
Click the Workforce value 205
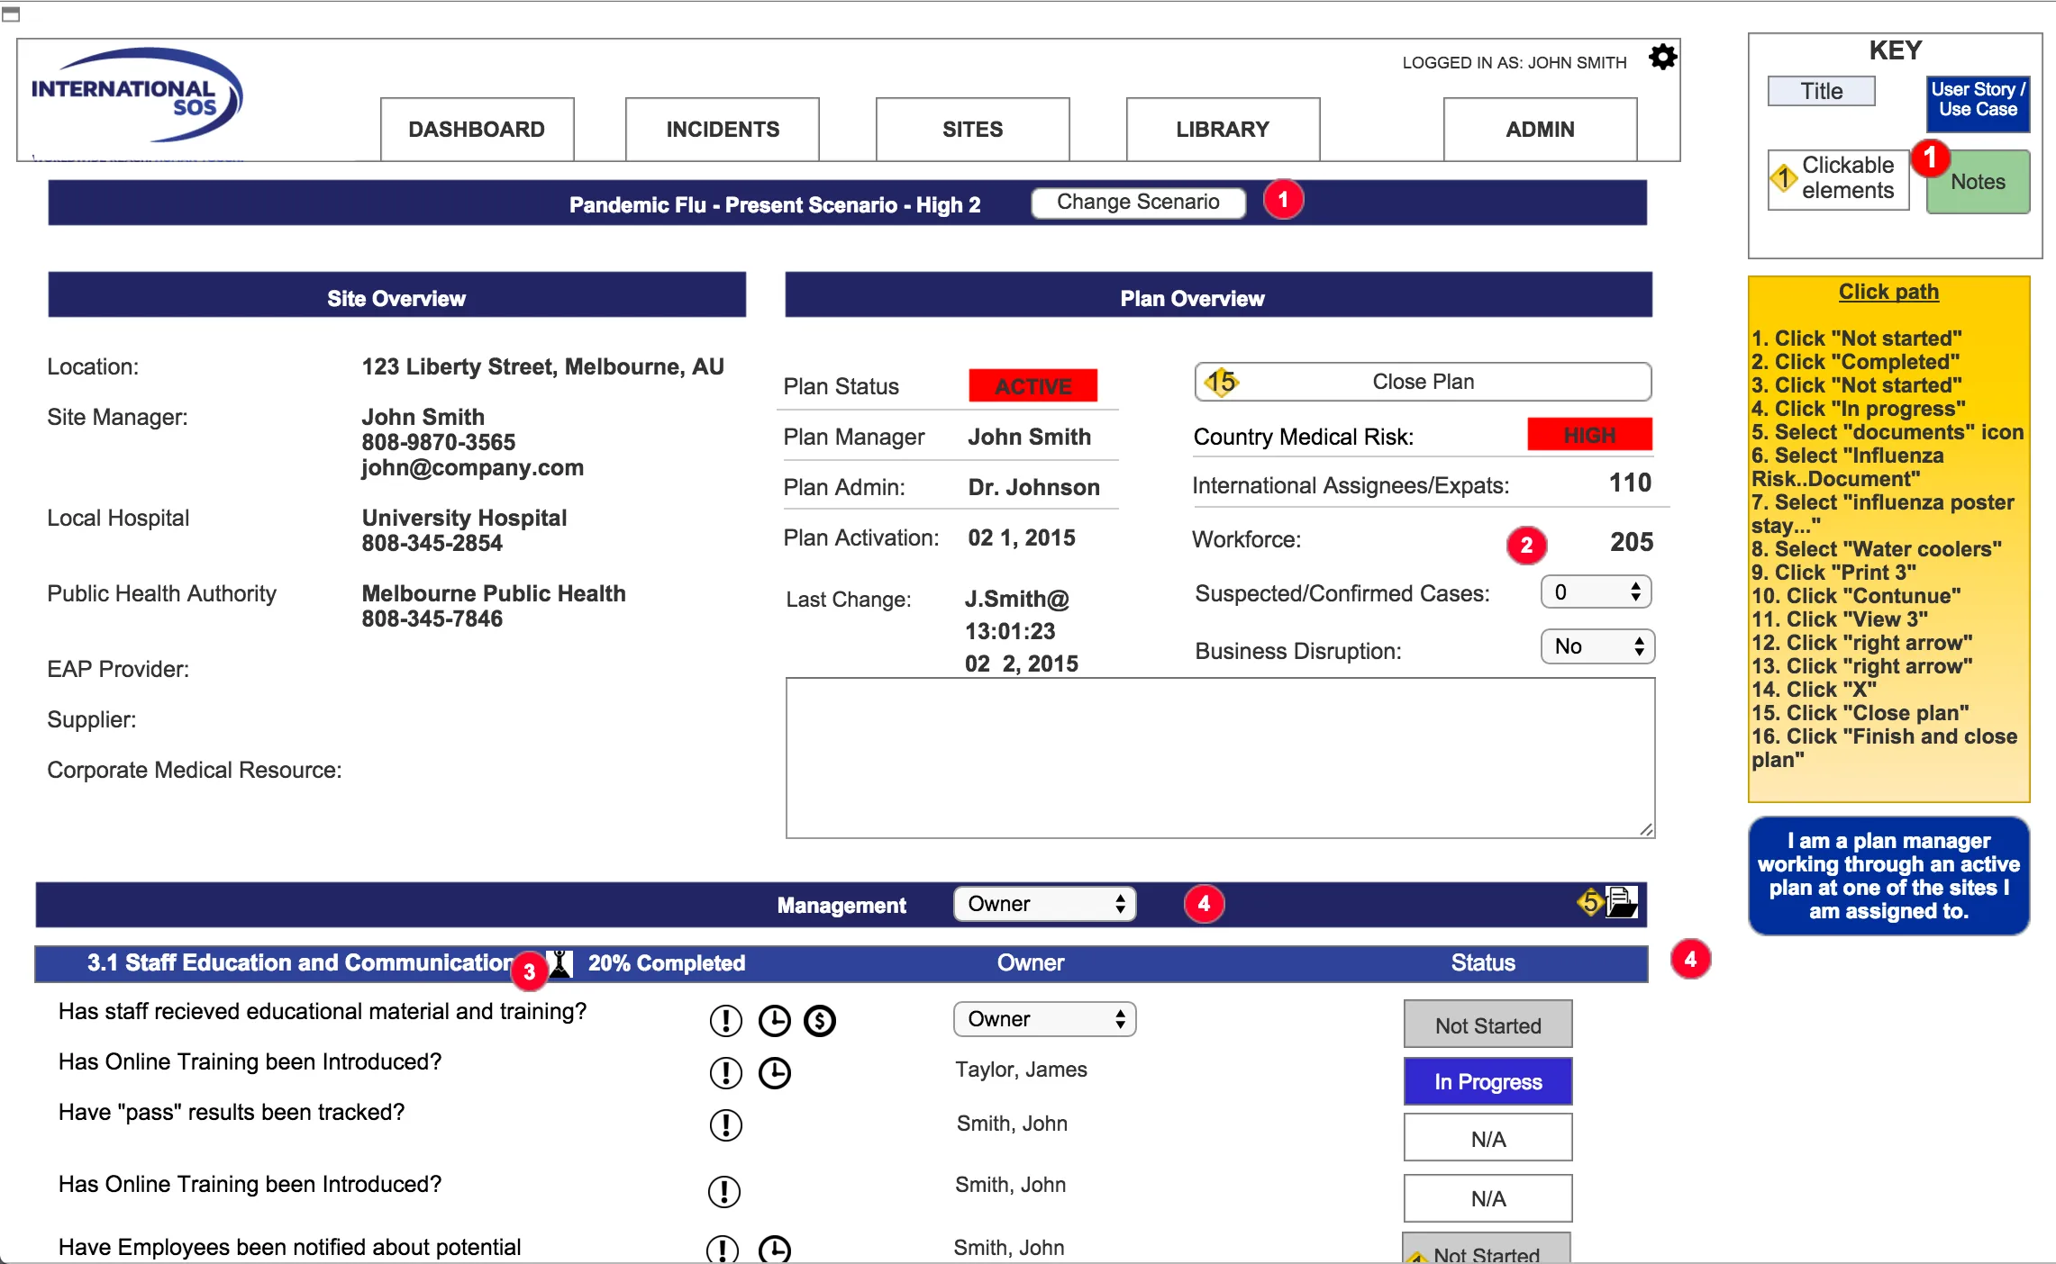tap(1632, 542)
